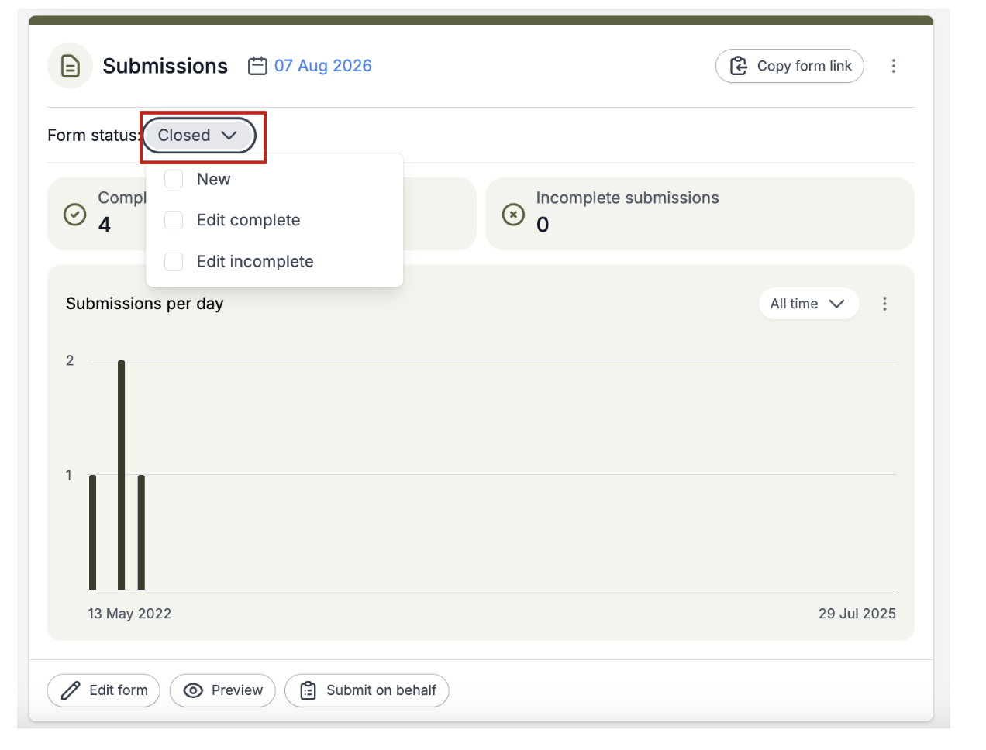
Task: Click the Submissions title text
Action: click(x=165, y=66)
